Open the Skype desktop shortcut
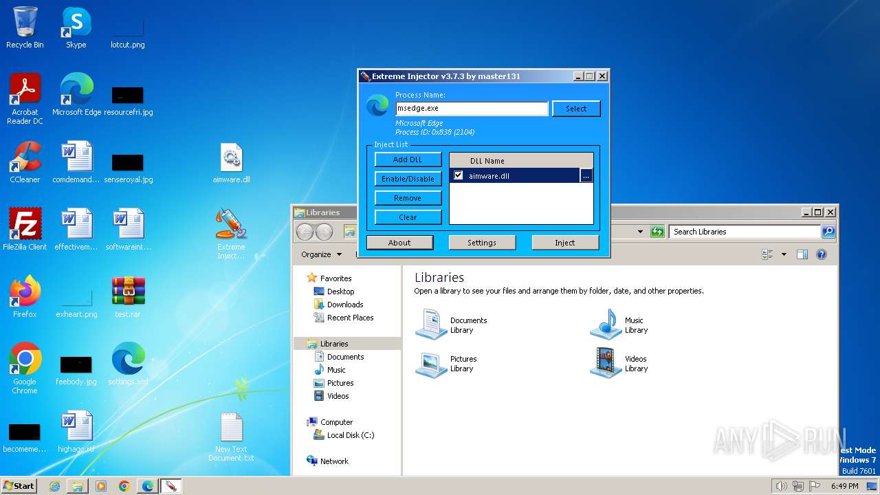Viewport: 880px width, 495px height. [76, 27]
